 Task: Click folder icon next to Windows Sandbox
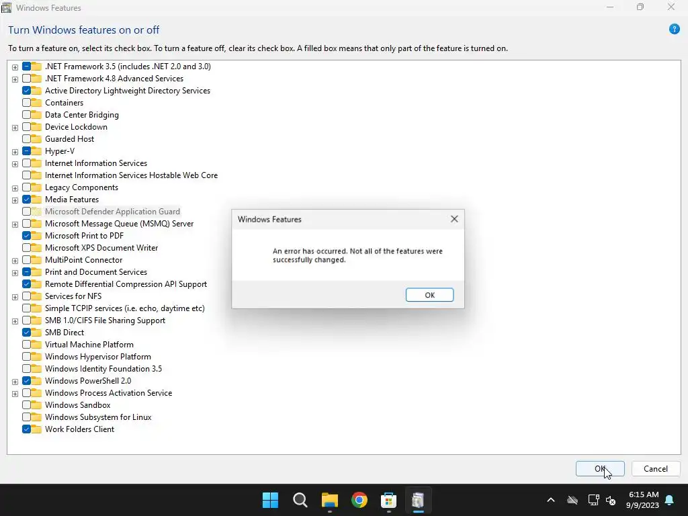coord(36,405)
